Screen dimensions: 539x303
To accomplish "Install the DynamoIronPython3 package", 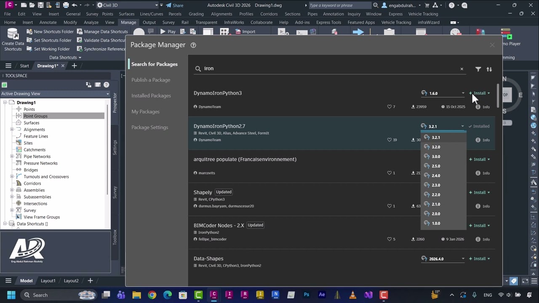I will pos(478,93).
